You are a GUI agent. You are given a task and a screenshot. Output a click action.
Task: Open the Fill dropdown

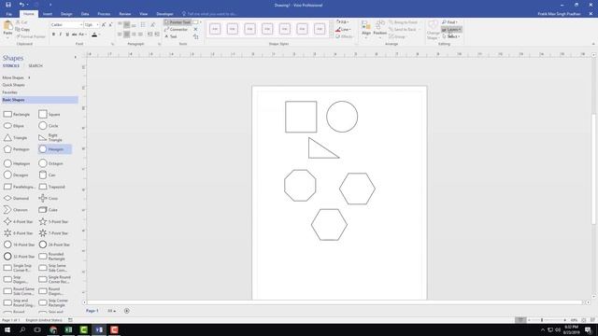click(x=343, y=22)
